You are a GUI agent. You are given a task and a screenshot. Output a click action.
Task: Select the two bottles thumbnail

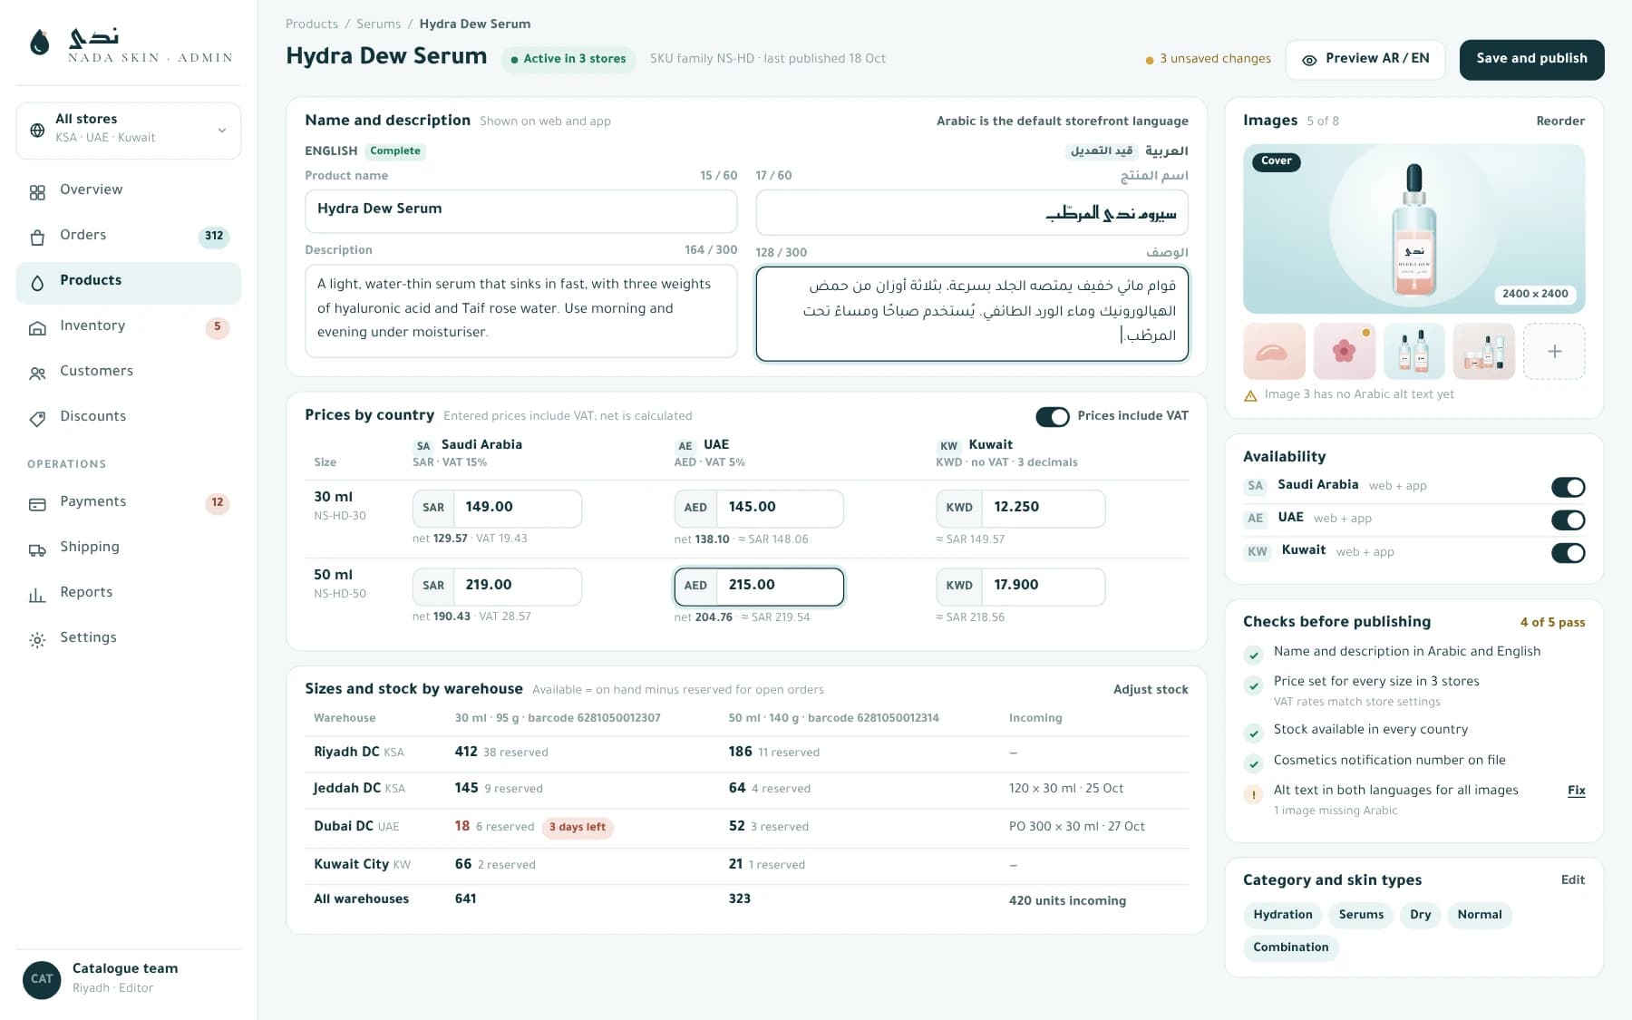pyautogui.click(x=1413, y=351)
